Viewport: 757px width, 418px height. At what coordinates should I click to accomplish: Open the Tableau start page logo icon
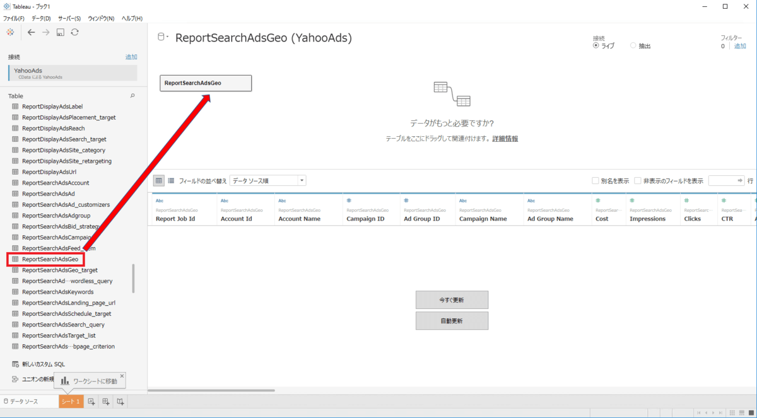(11, 32)
